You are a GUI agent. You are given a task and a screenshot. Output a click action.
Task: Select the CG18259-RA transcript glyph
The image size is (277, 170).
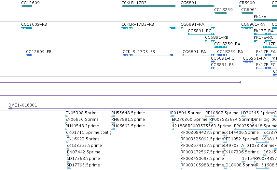[x=221, y=47]
